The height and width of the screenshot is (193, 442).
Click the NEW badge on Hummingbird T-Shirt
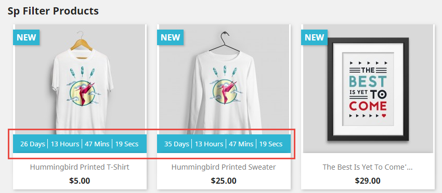(x=26, y=37)
